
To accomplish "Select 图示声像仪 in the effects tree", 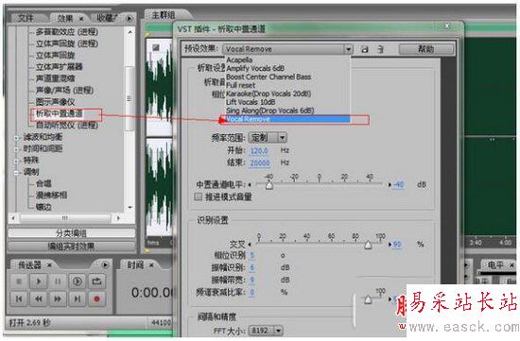I will [x=56, y=102].
